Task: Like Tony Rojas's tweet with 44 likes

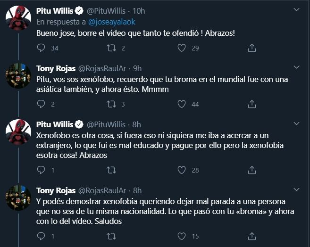Action: pyautogui.click(x=182, y=104)
